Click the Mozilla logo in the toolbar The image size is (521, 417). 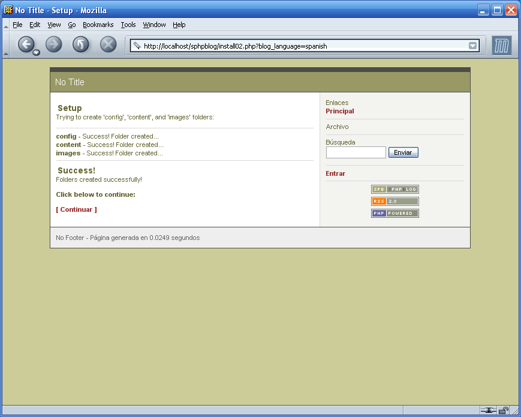click(x=501, y=45)
